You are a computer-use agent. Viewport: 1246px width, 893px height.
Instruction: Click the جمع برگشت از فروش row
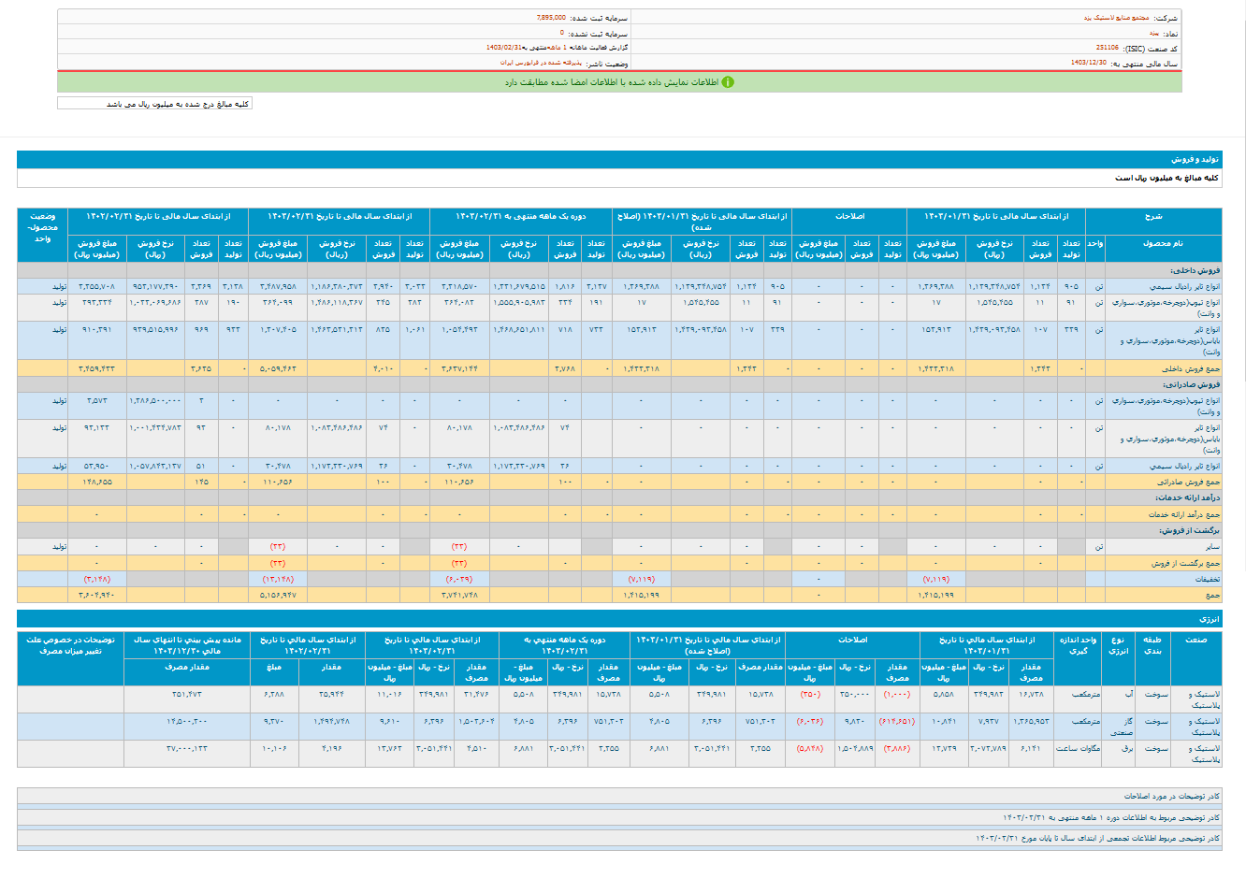tap(1184, 563)
